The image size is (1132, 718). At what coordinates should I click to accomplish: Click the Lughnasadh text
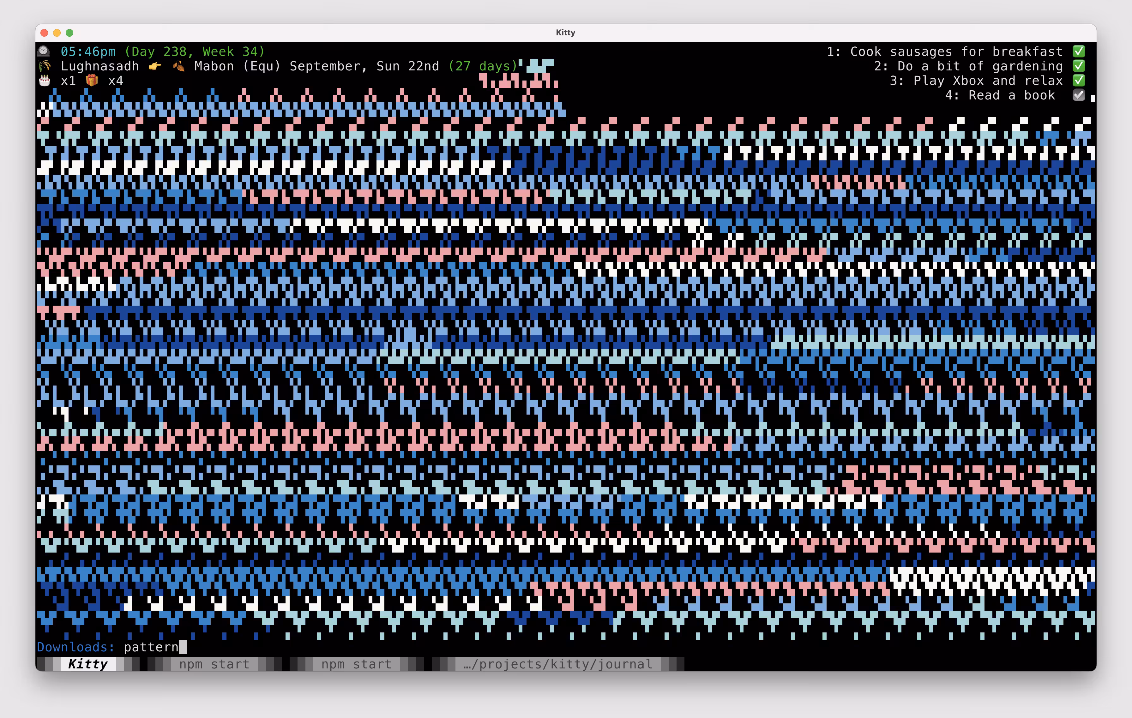pyautogui.click(x=100, y=66)
